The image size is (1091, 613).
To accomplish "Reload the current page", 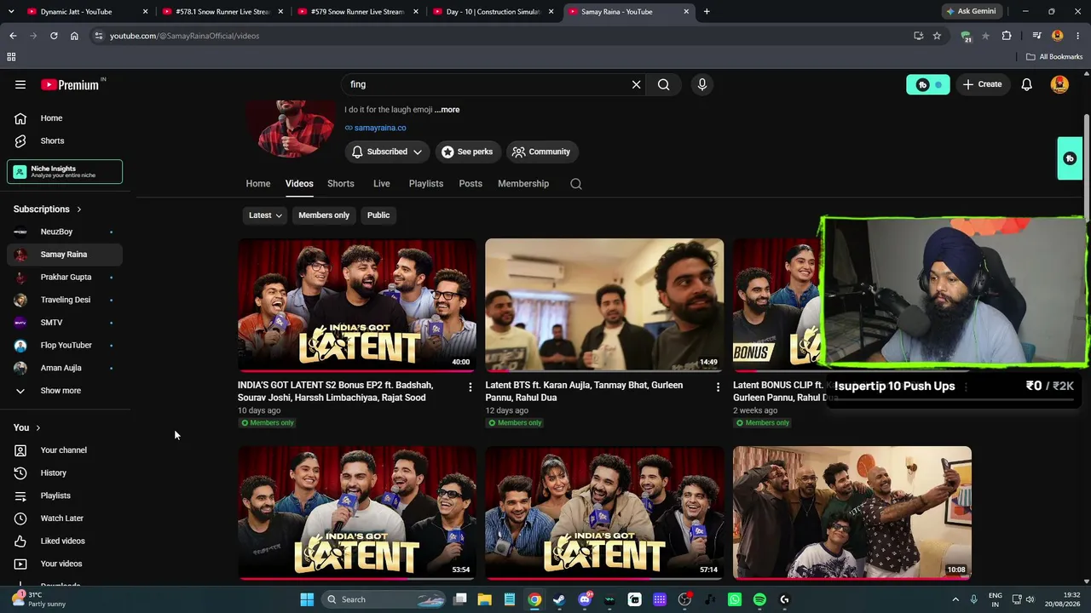I will 54,36.
